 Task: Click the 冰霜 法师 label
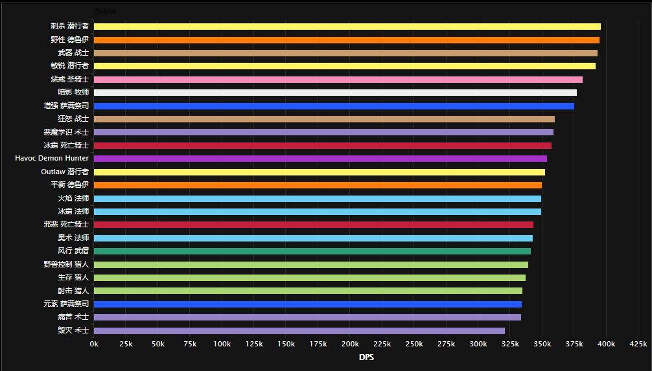(x=73, y=211)
